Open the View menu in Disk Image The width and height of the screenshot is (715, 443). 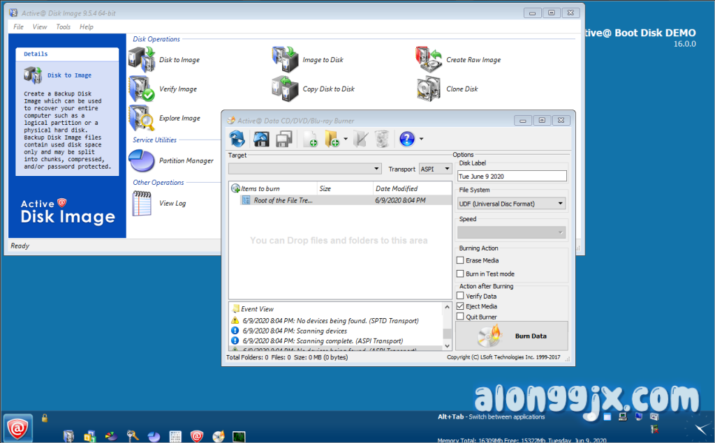pos(40,27)
